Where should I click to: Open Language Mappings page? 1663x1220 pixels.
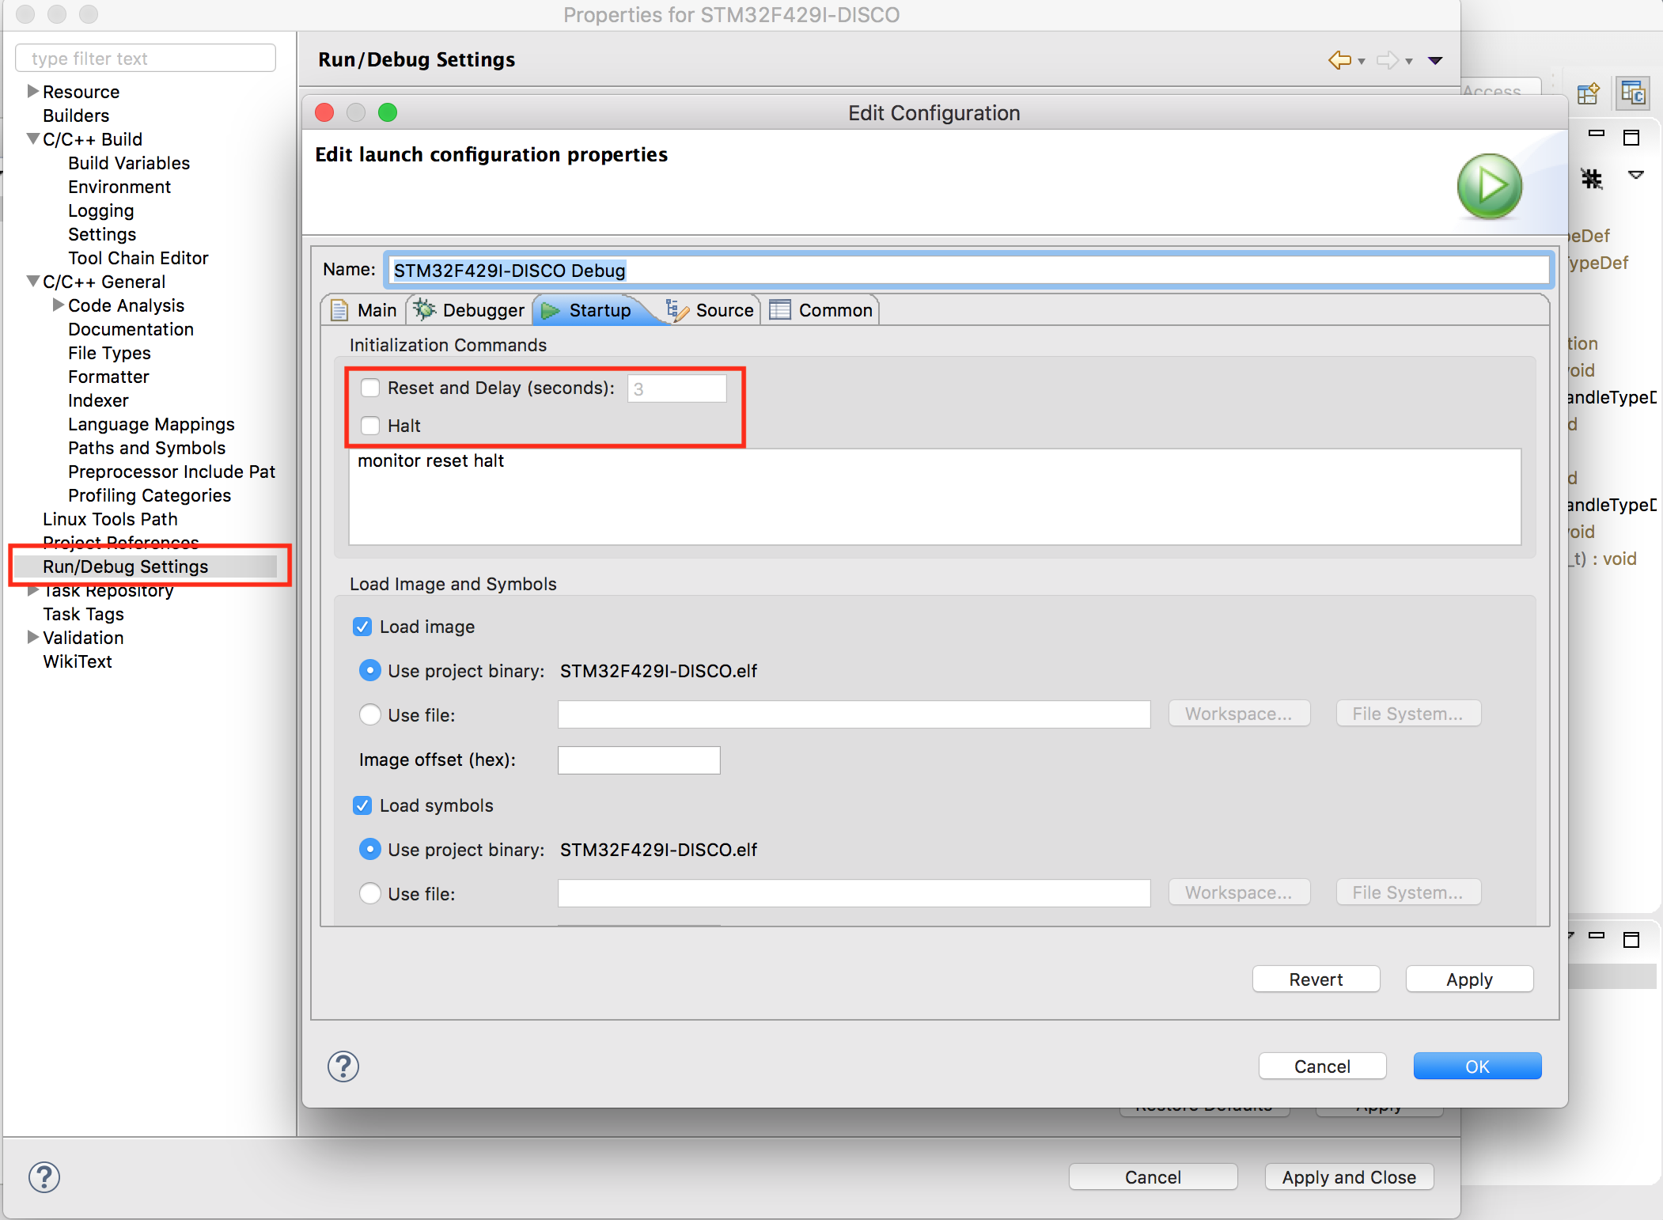152,424
